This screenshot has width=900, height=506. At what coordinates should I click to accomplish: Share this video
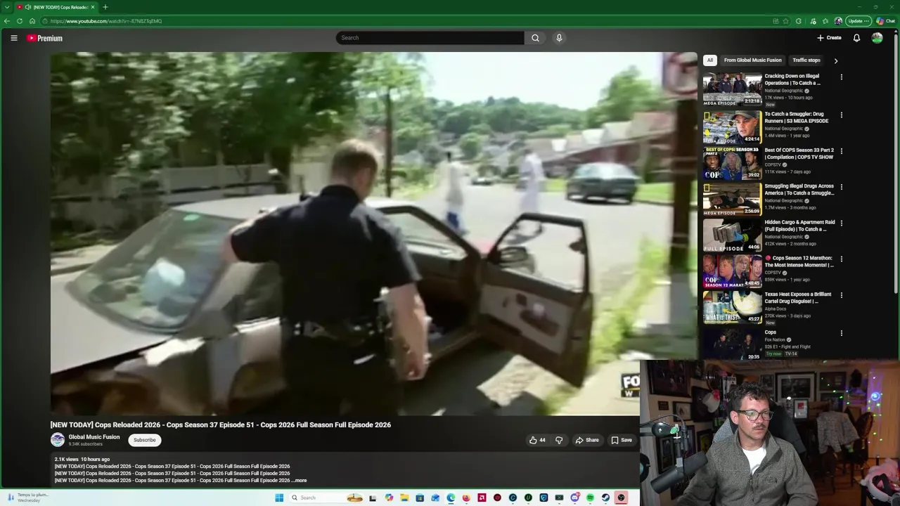pyautogui.click(x=587, y=440)
